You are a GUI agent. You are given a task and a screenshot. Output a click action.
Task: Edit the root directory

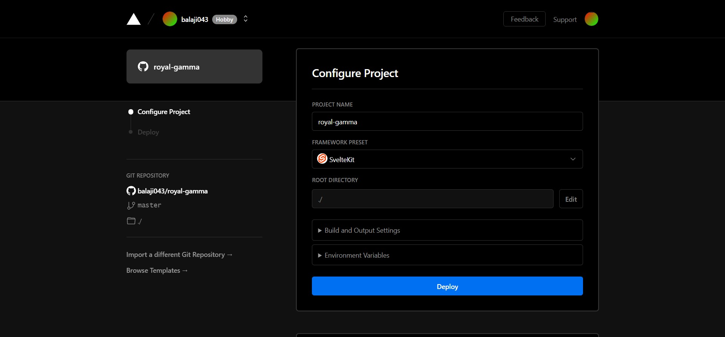coord(571,199)
